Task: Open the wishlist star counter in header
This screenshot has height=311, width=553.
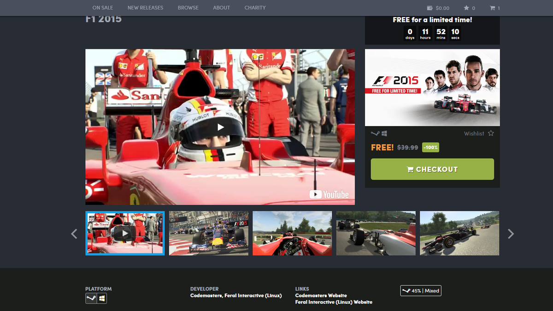Action: [x=469, y=8]
